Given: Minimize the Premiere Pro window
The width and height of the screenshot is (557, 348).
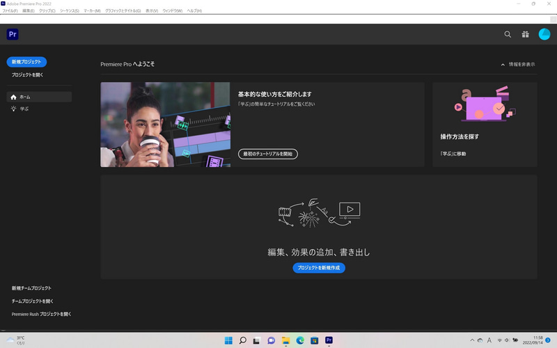Looking at the screenshot, I should (519, 3).
